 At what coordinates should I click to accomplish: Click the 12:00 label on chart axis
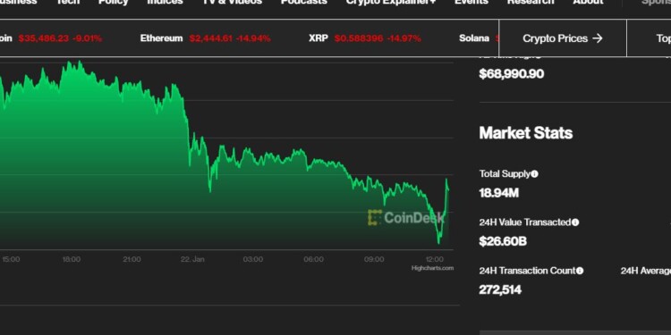[x=434, y=259]
